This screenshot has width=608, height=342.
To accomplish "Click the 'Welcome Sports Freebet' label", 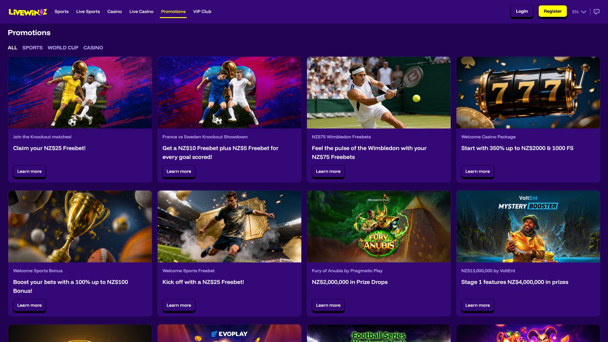I will (x=188, y=271).
